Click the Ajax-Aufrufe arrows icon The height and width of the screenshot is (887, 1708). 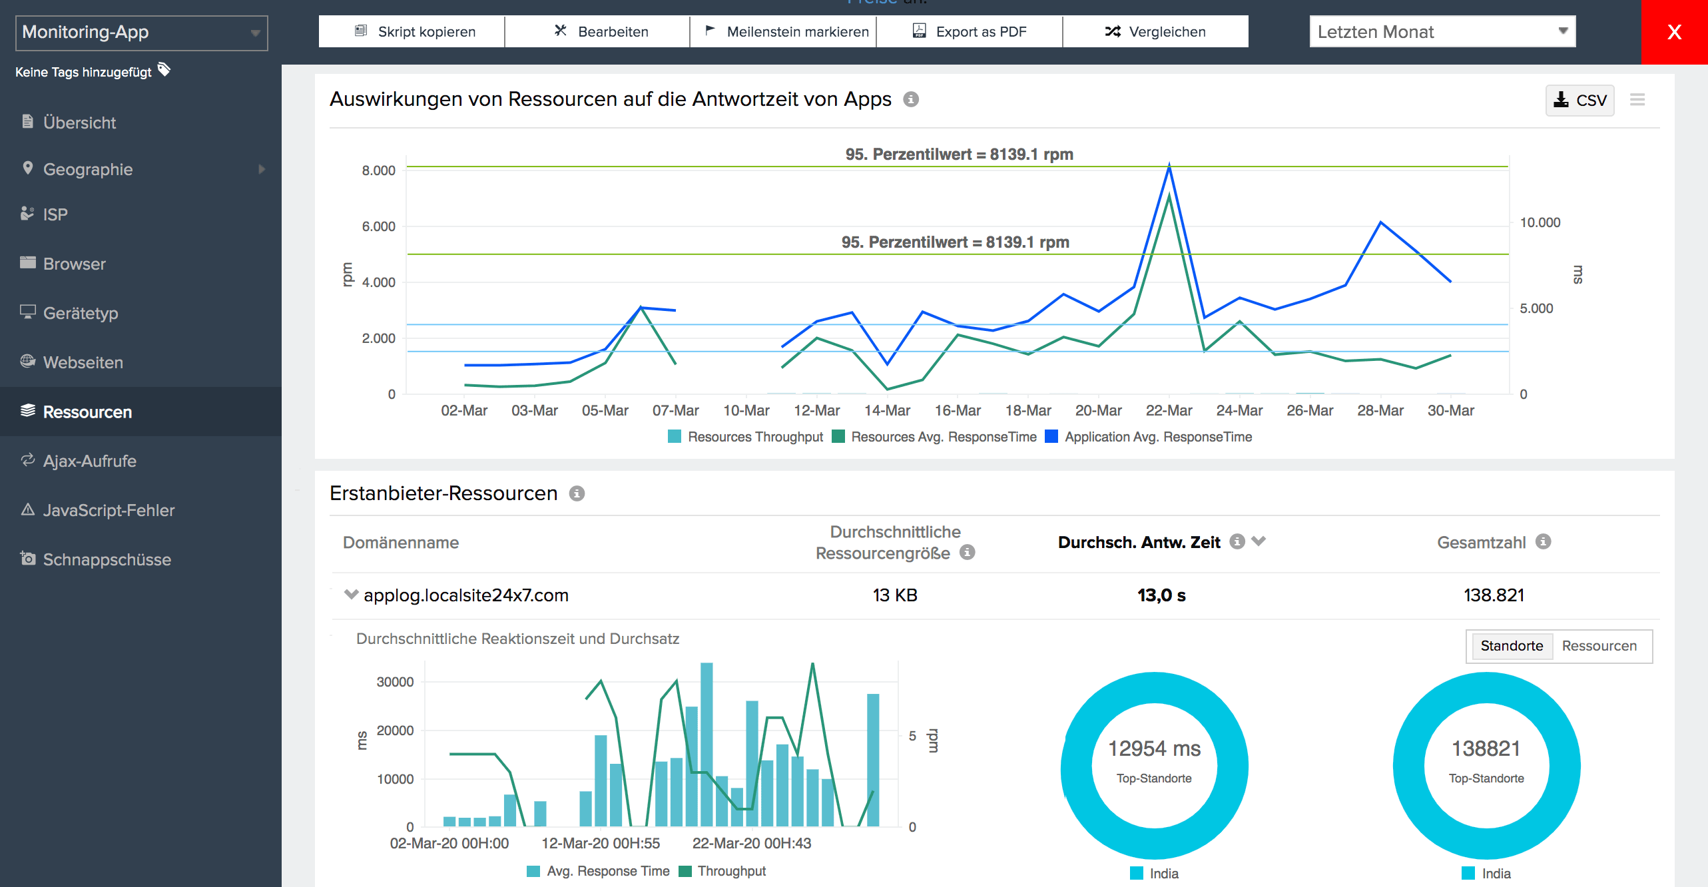pyautogui.click(x=27, y=459)
